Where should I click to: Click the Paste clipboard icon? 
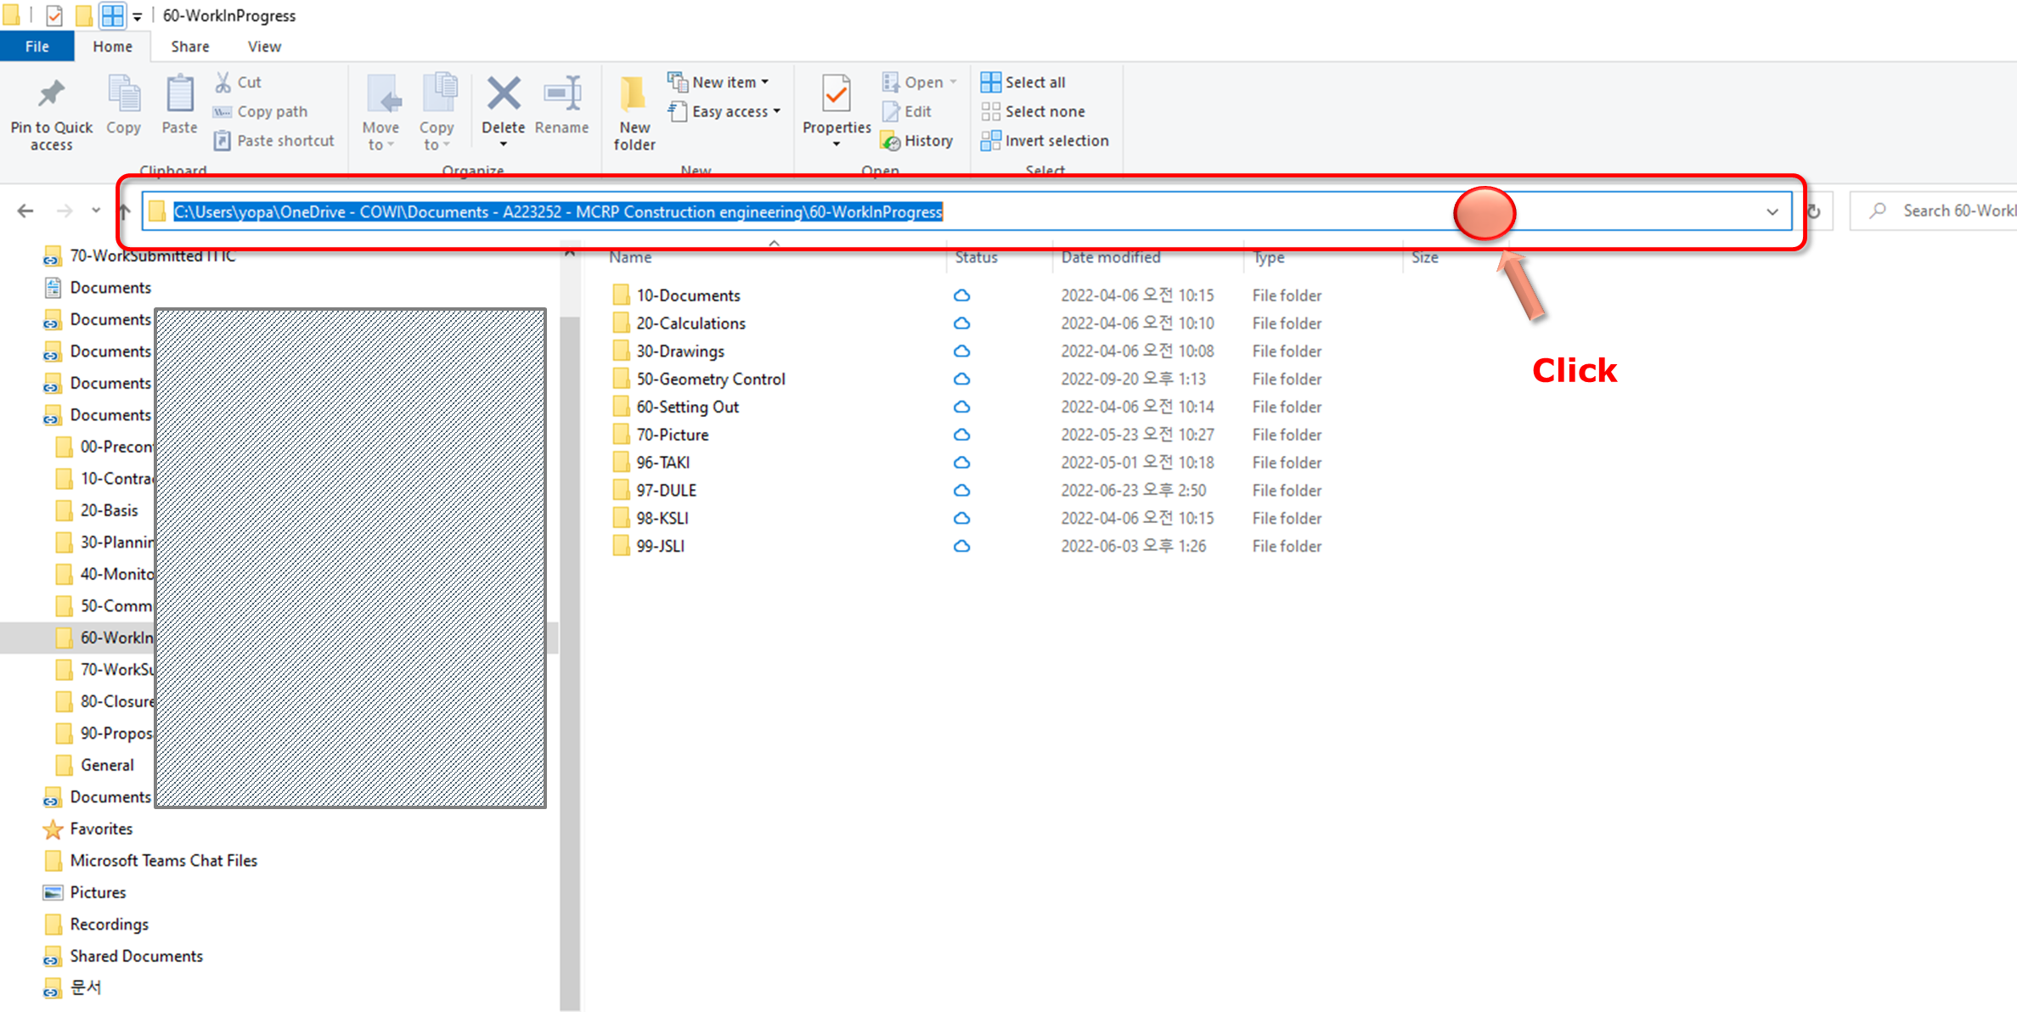point(179,95)
